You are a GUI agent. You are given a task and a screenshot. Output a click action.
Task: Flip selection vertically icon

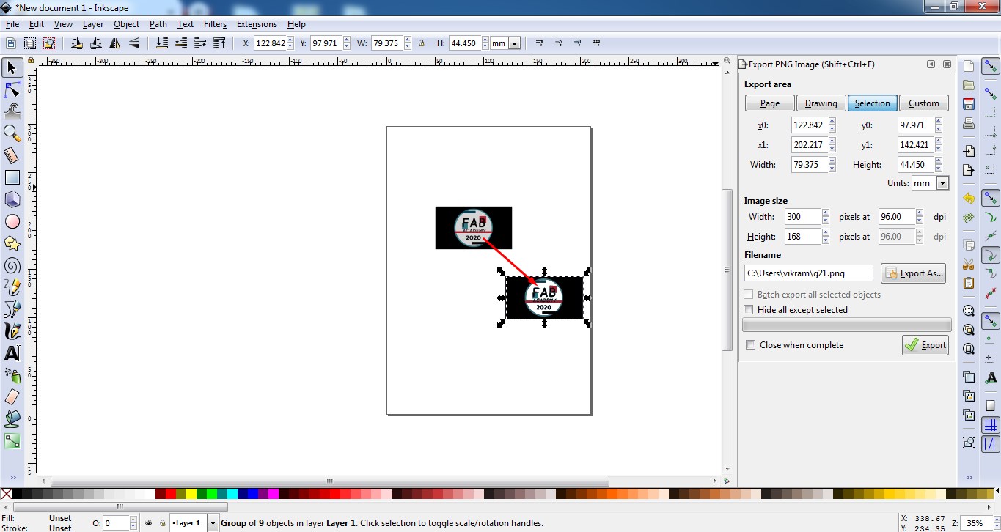tap(134, 43)
